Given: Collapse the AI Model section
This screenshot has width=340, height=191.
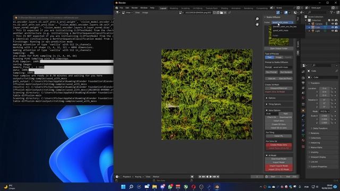Looking at the screenshot, I should [273, 155].
